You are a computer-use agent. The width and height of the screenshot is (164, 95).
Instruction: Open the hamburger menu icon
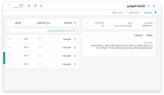(154, 6)
